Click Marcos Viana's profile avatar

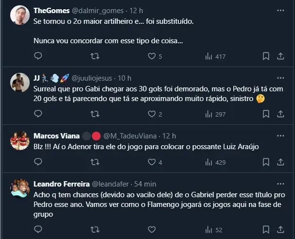pos(19,141)
